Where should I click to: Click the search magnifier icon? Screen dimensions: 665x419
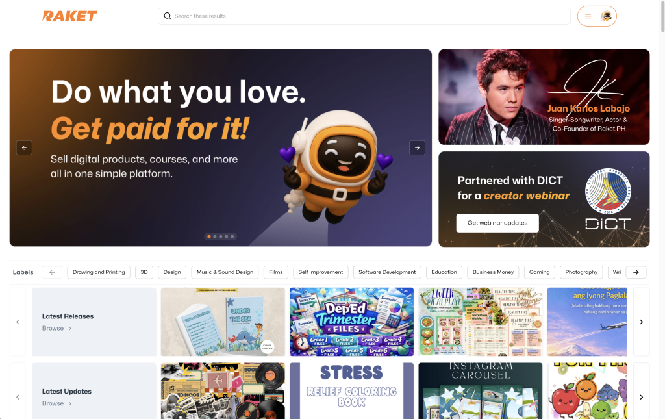(x=168, y=16)
